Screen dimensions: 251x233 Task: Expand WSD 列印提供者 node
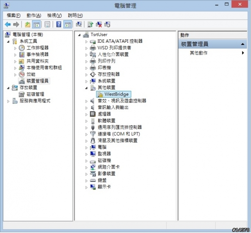[x=86, y=48]
